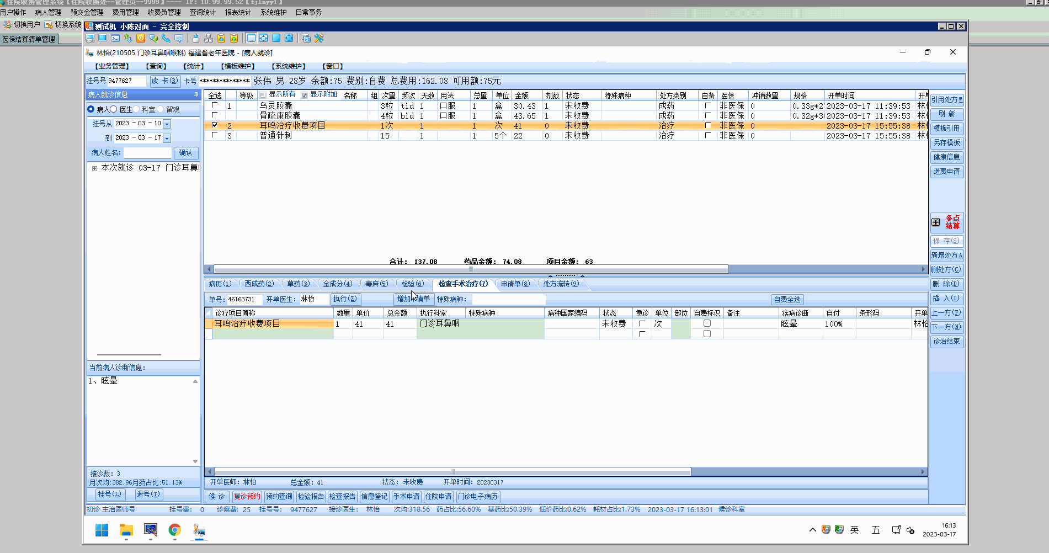Open Google Chrome from the taskbar

point(175,530)
